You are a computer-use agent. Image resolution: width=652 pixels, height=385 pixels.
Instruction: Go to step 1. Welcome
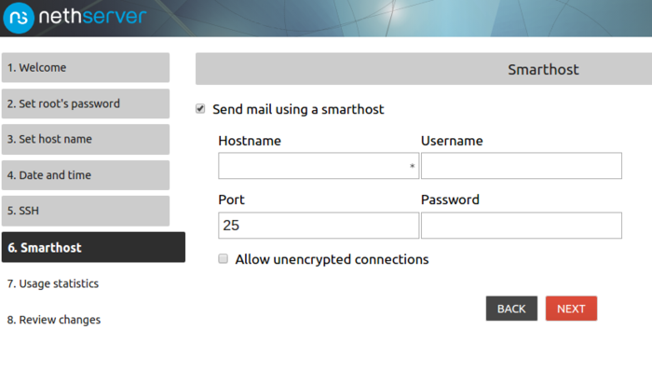pos(85,67)
